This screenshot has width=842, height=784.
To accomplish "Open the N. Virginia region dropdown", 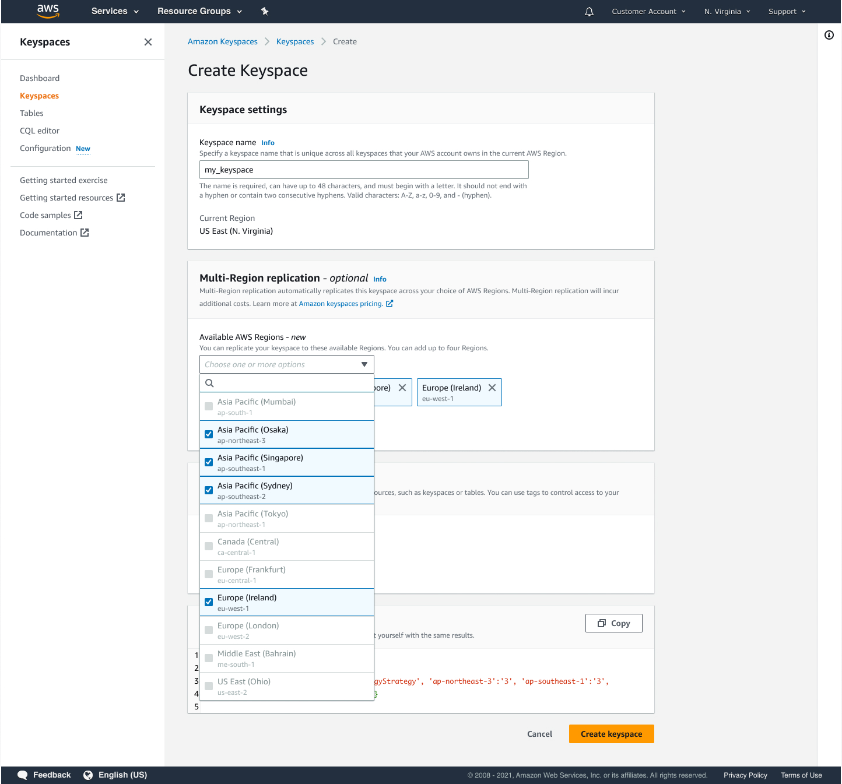I will point(727,11).
